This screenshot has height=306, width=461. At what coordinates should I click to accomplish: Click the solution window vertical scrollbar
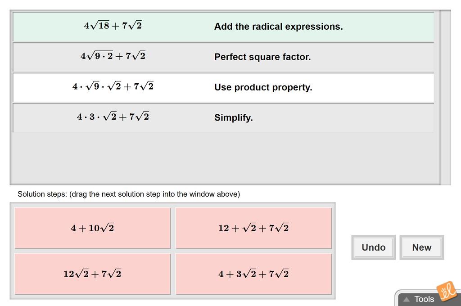[x=445, y=97]
